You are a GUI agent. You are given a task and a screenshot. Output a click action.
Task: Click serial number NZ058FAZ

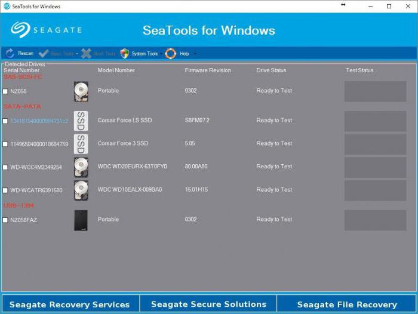23,220
